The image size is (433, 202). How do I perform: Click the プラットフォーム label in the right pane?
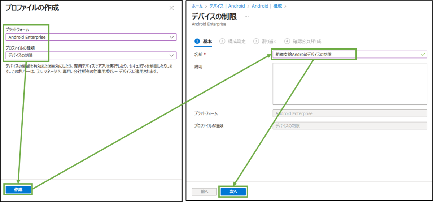click(206, 113)
